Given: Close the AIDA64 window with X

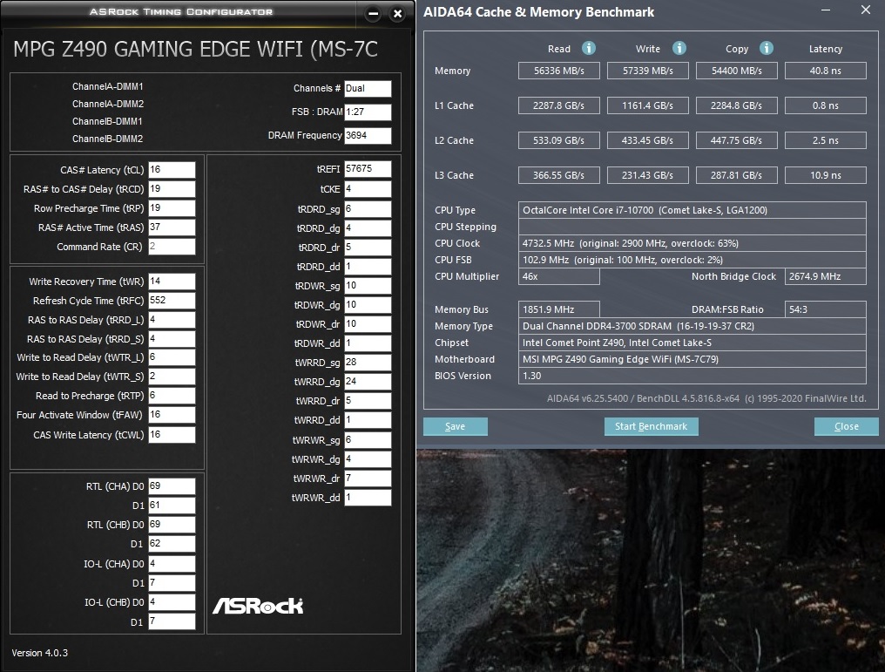Looking at the screenshot, I should pos(866,10).
